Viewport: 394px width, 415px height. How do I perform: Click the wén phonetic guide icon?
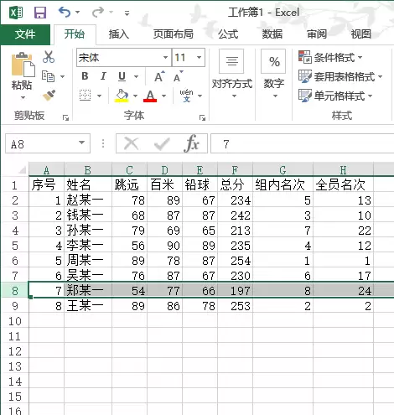click(x=187, y=96)
